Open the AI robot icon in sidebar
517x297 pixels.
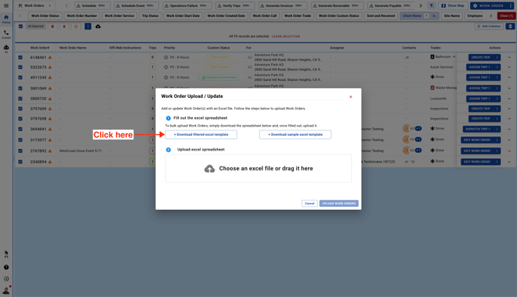tap(6, 49)
